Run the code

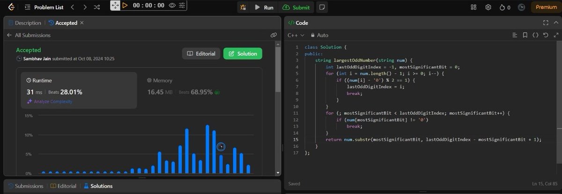[x=264, y=7]
